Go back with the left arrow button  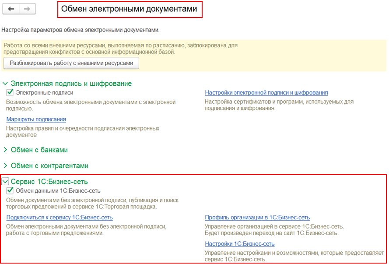[11, 9]
